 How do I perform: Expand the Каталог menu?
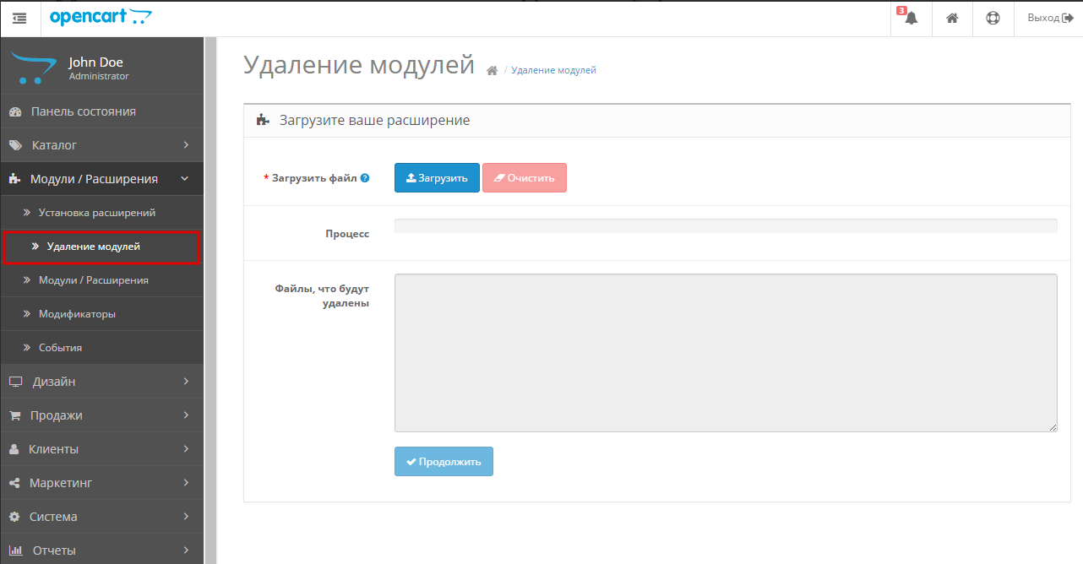coord(101,145)
